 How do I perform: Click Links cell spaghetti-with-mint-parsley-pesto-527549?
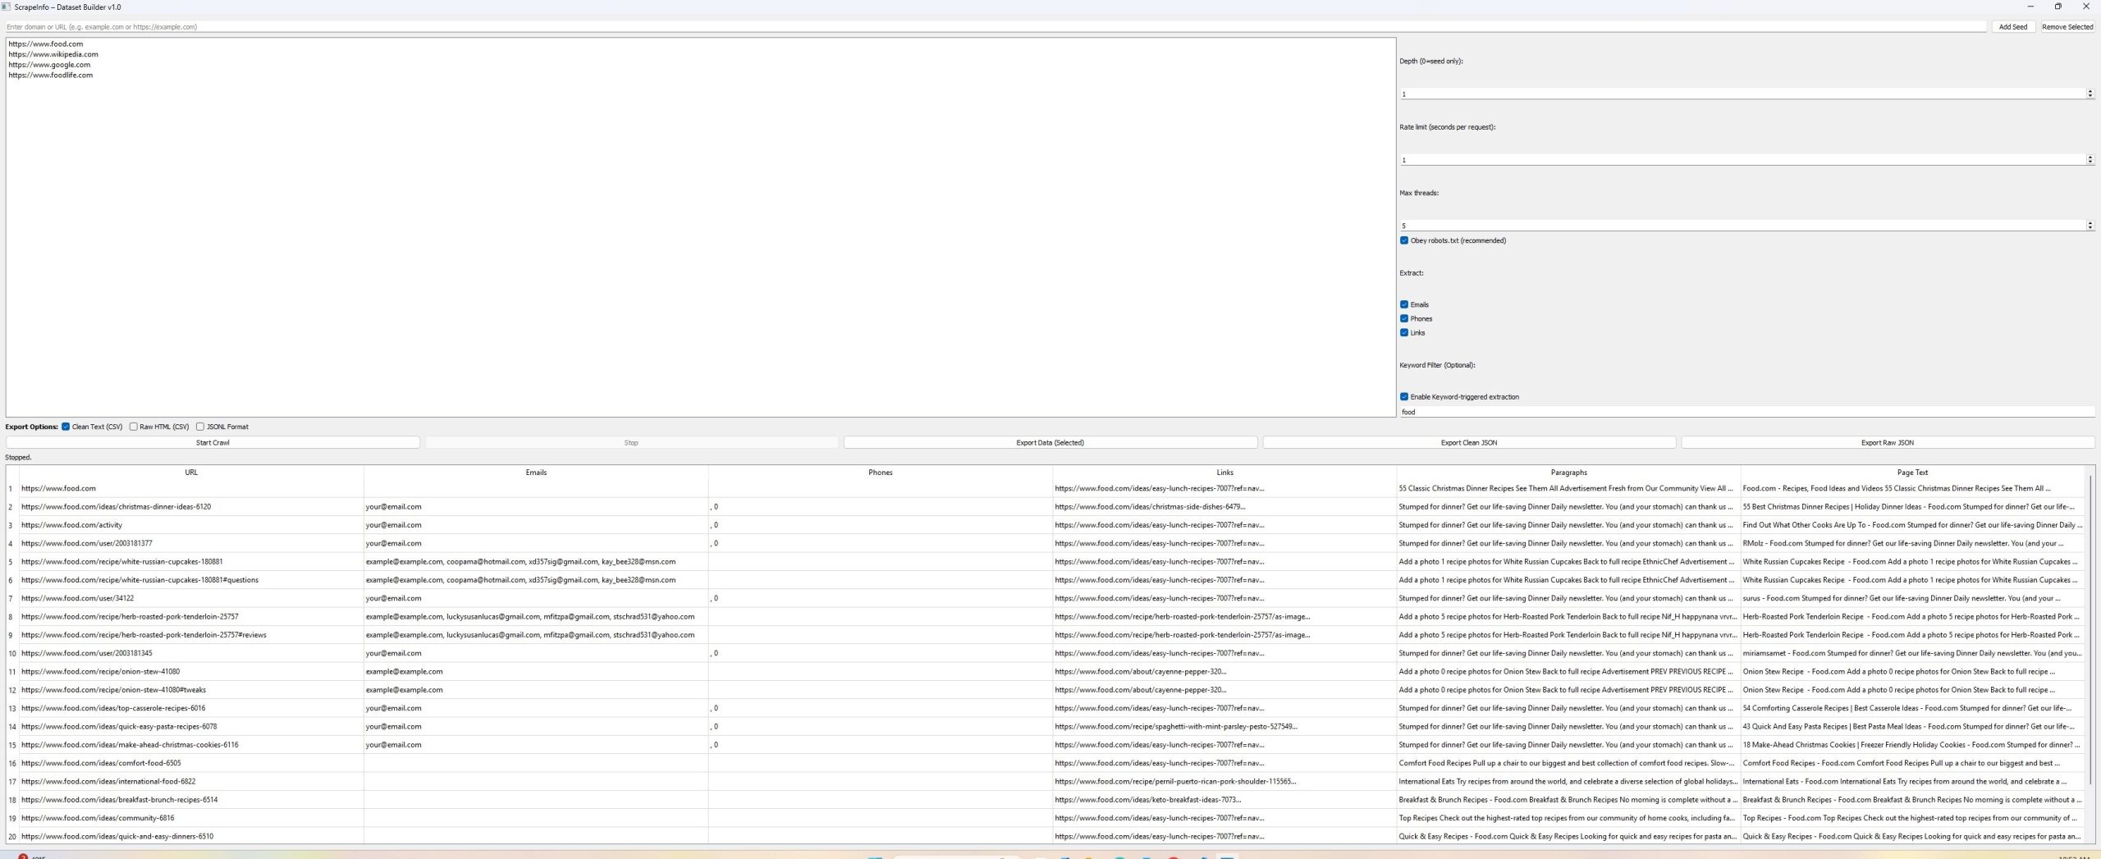pos(1224,726)
